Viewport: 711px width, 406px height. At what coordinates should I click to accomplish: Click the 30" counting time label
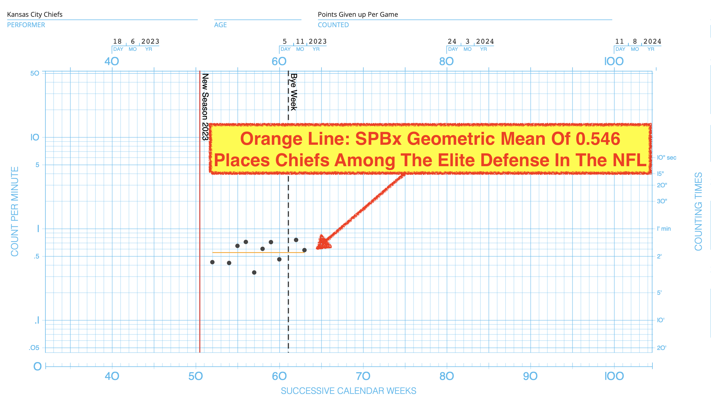tap(662, 201)
